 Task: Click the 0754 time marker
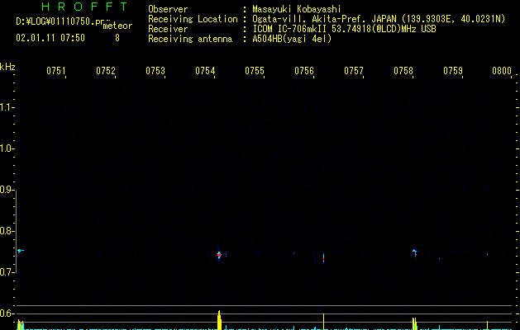[205, 71]
